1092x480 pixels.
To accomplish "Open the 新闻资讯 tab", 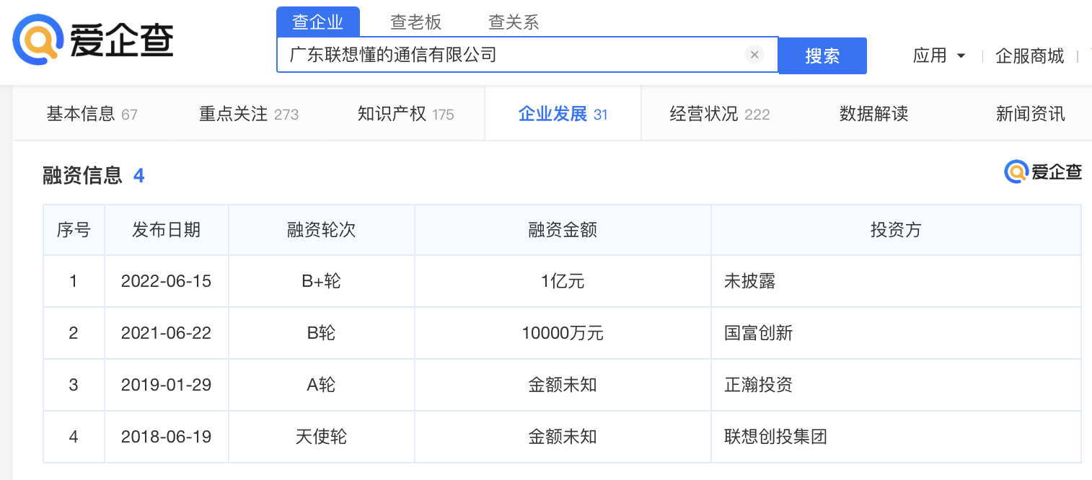I will point(1031,114).
